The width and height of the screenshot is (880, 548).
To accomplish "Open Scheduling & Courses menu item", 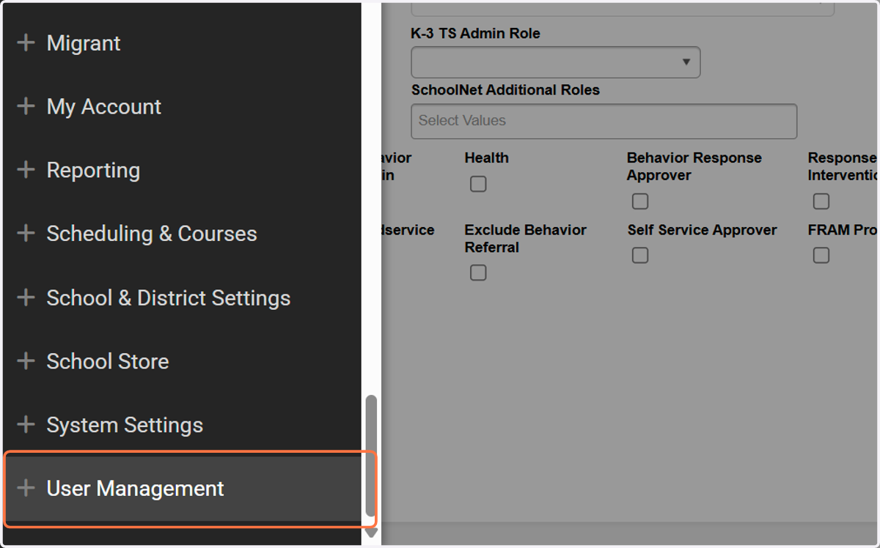I will click(x=183, y=234).
